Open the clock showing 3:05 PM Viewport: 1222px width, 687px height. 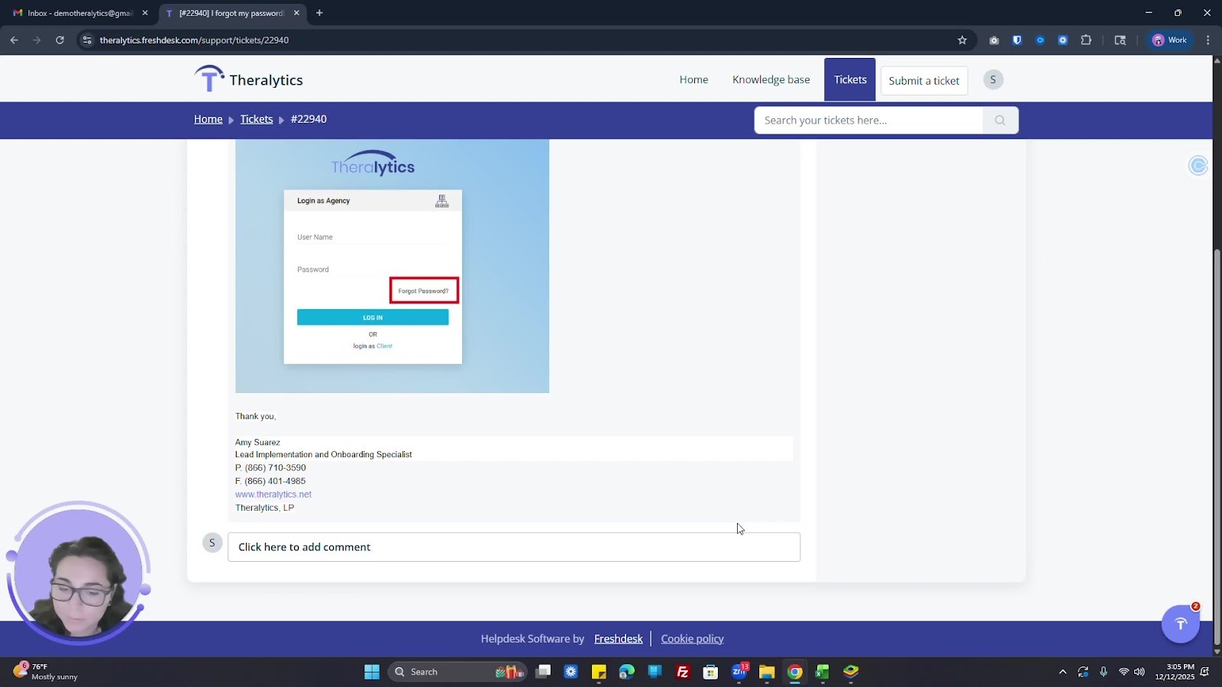1175,672
